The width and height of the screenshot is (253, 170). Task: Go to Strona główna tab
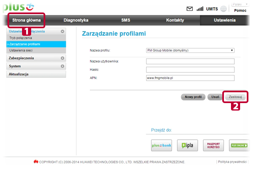tap(27, 20)
